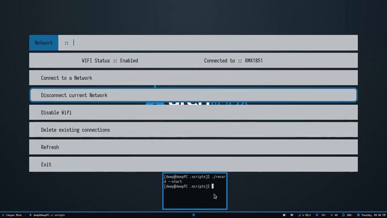Image resolution: width=387 pixels, height=218 pixels.
Task: Click the first cat-face icon in bar
Action: [x=284, y=216]
